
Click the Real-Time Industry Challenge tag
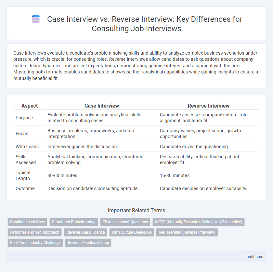(35, 243)
